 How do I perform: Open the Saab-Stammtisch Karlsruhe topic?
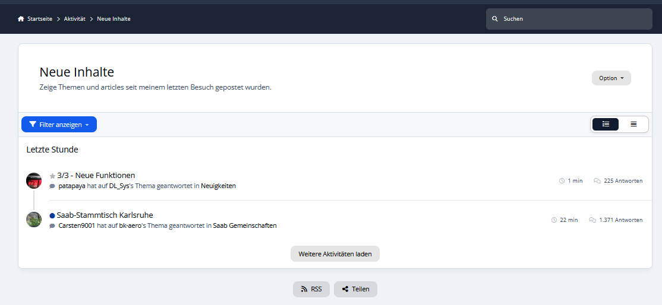tap(105, 215)
